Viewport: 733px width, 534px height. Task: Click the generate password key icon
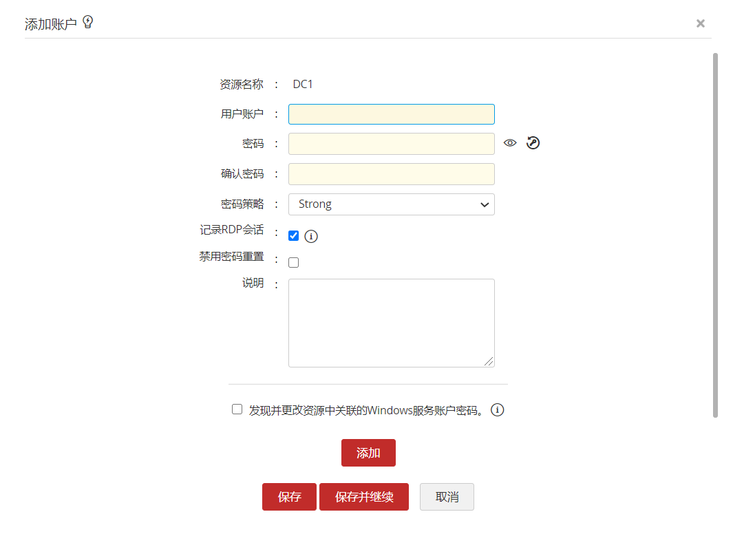[533, 143]
